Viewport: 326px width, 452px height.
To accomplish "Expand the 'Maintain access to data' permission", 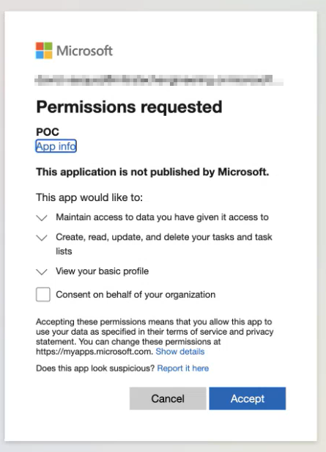I will (x=42, y=218).
